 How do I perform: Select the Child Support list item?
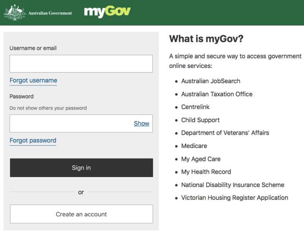tap(200, 120)
